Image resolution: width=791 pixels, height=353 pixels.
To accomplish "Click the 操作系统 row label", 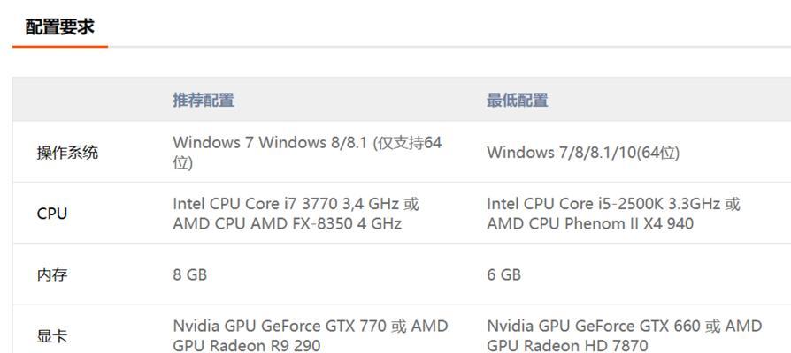I will pyautogui.click(x=67, y=153).
